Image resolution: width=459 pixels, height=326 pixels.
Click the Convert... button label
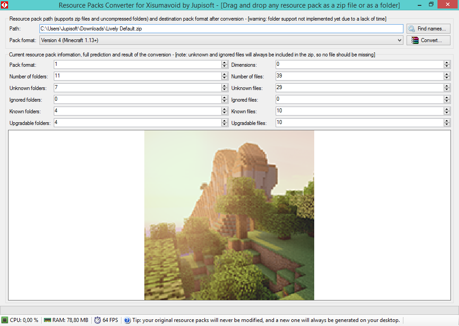(431, 40)
